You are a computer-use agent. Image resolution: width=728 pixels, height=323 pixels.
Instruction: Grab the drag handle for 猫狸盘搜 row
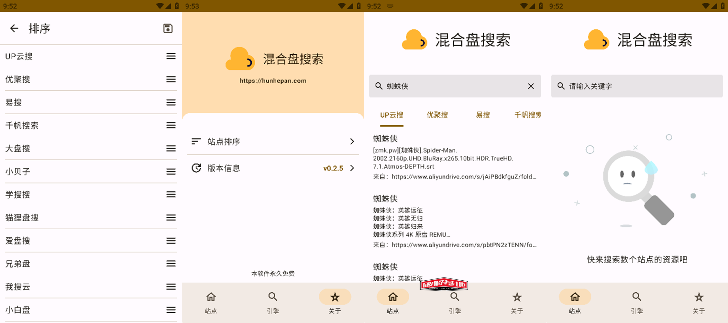(171, 218)
